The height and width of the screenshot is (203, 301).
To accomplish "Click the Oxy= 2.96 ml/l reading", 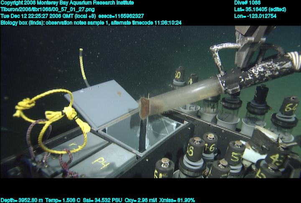I will tap(141, 200).
